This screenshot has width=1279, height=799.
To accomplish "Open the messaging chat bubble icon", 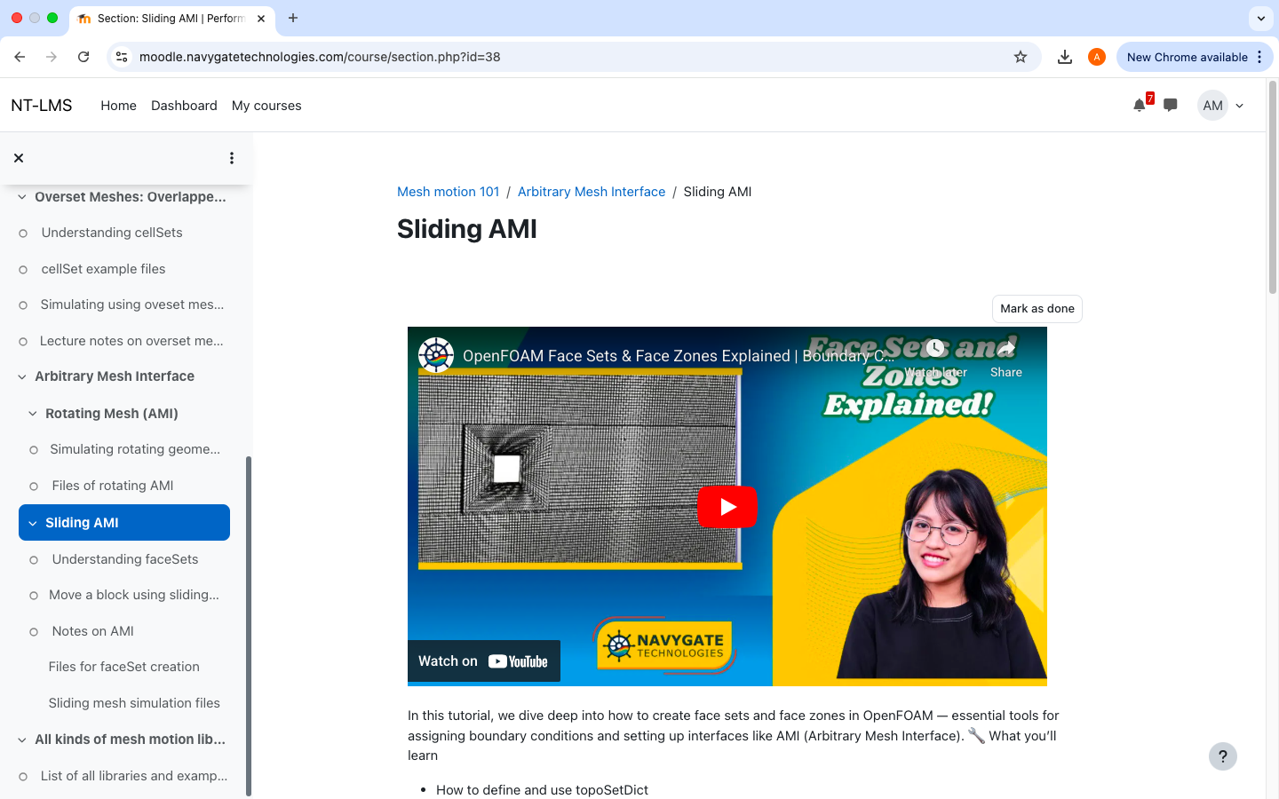I will click(x=1171, y=106).
